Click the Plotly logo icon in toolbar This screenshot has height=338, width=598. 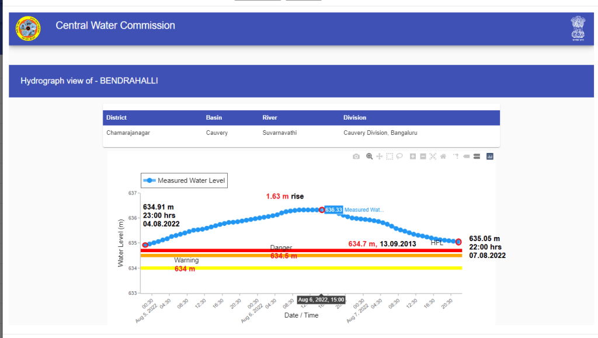[490, 156]
